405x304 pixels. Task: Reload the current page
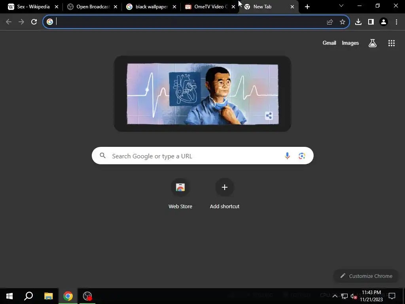coord(34,22)
